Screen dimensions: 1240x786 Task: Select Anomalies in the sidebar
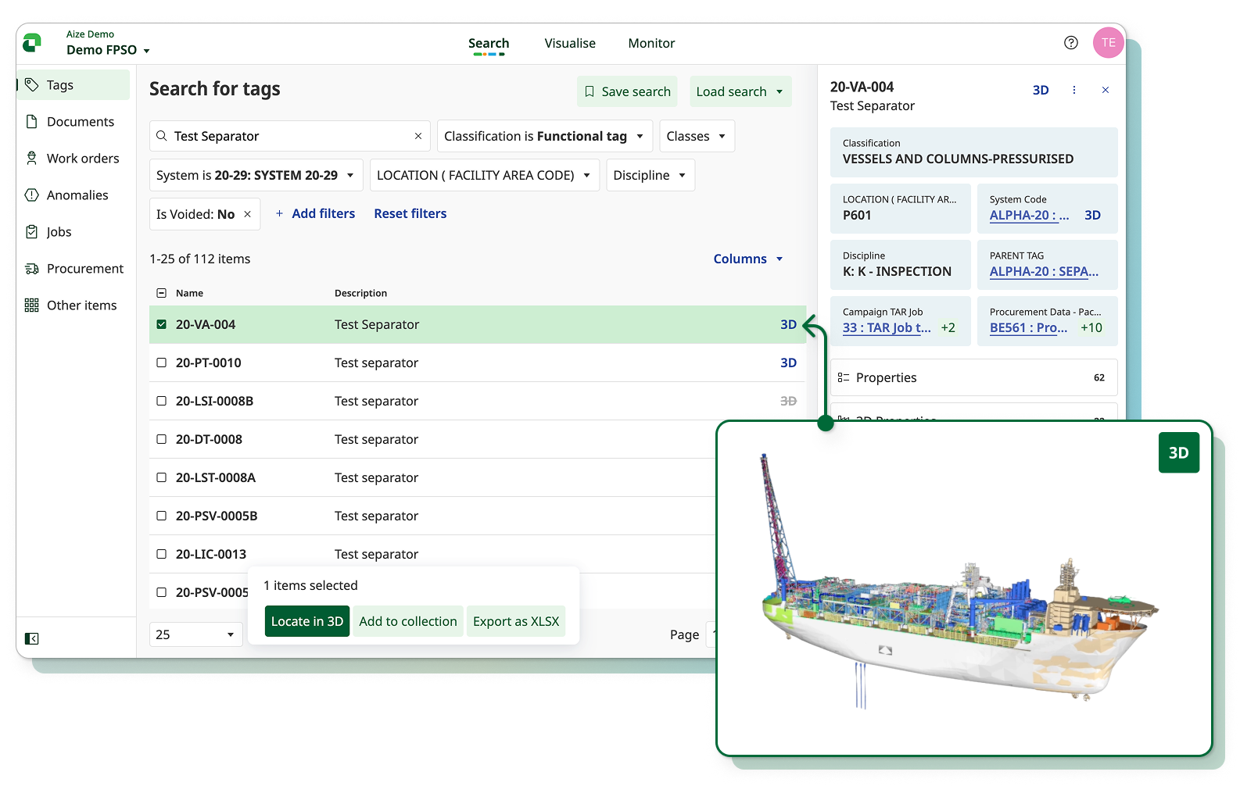[73, 195]
